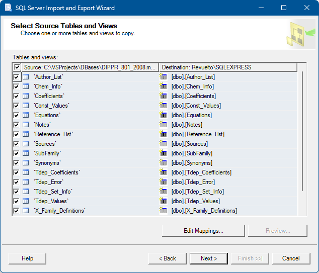Click the source table icon for Chem_Info
This screenshot has width=319, height=273.
[x=26, y=86]
